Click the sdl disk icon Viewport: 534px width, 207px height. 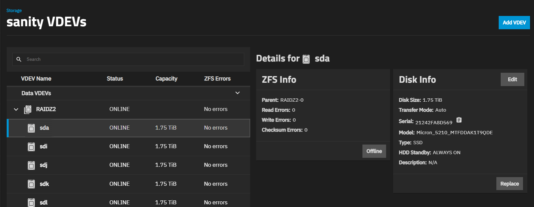point(31,202)
